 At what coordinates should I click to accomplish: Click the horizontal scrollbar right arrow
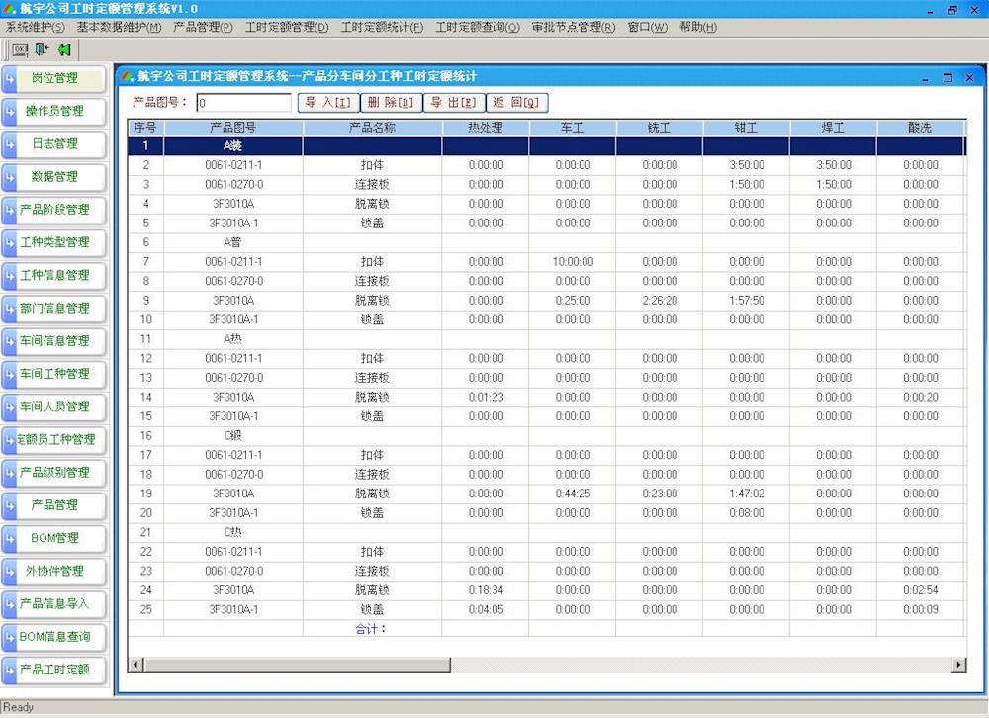[x=958, y=665]
